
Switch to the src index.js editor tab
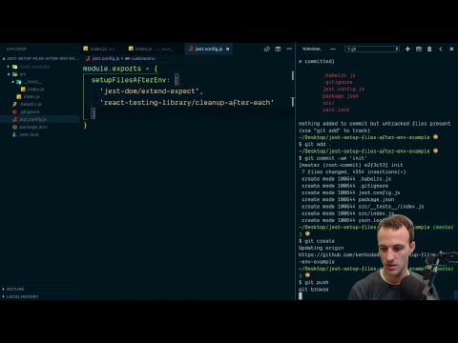pos(102,49)
